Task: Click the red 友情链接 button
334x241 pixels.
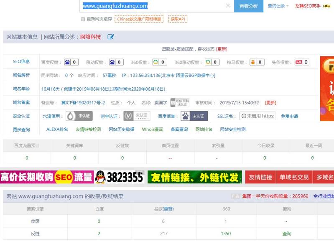Action: coord(260,177)
